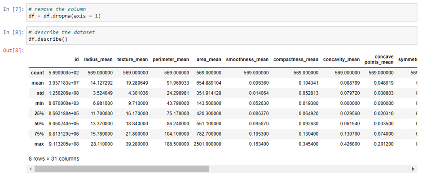Click the scrollbar left arrow
The width and height of the screenshot is (422, 175).
point(31,169)
